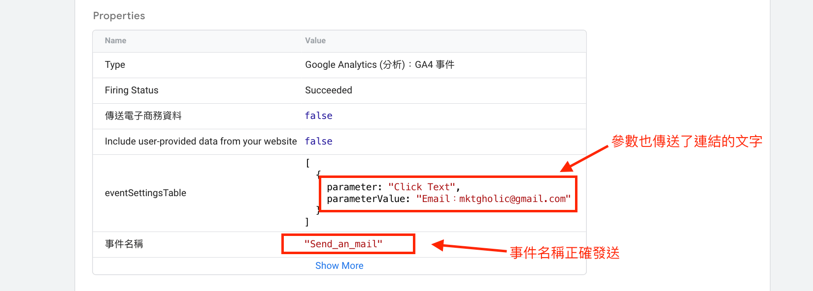Select false value for user-provided data row
Screen dimensions: 813x291
tap(319, 142)
